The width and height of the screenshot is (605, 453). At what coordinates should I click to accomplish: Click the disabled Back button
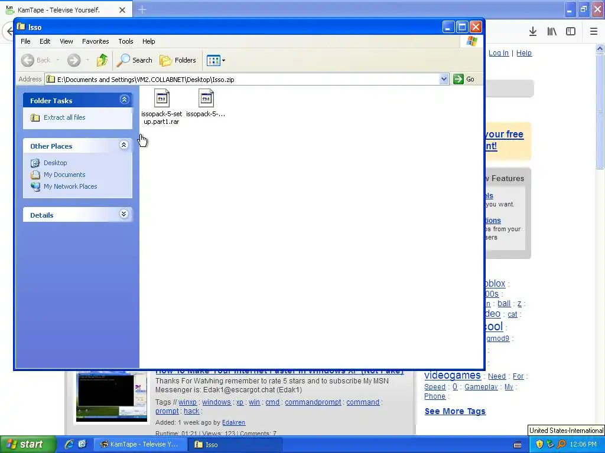point(36,60)
